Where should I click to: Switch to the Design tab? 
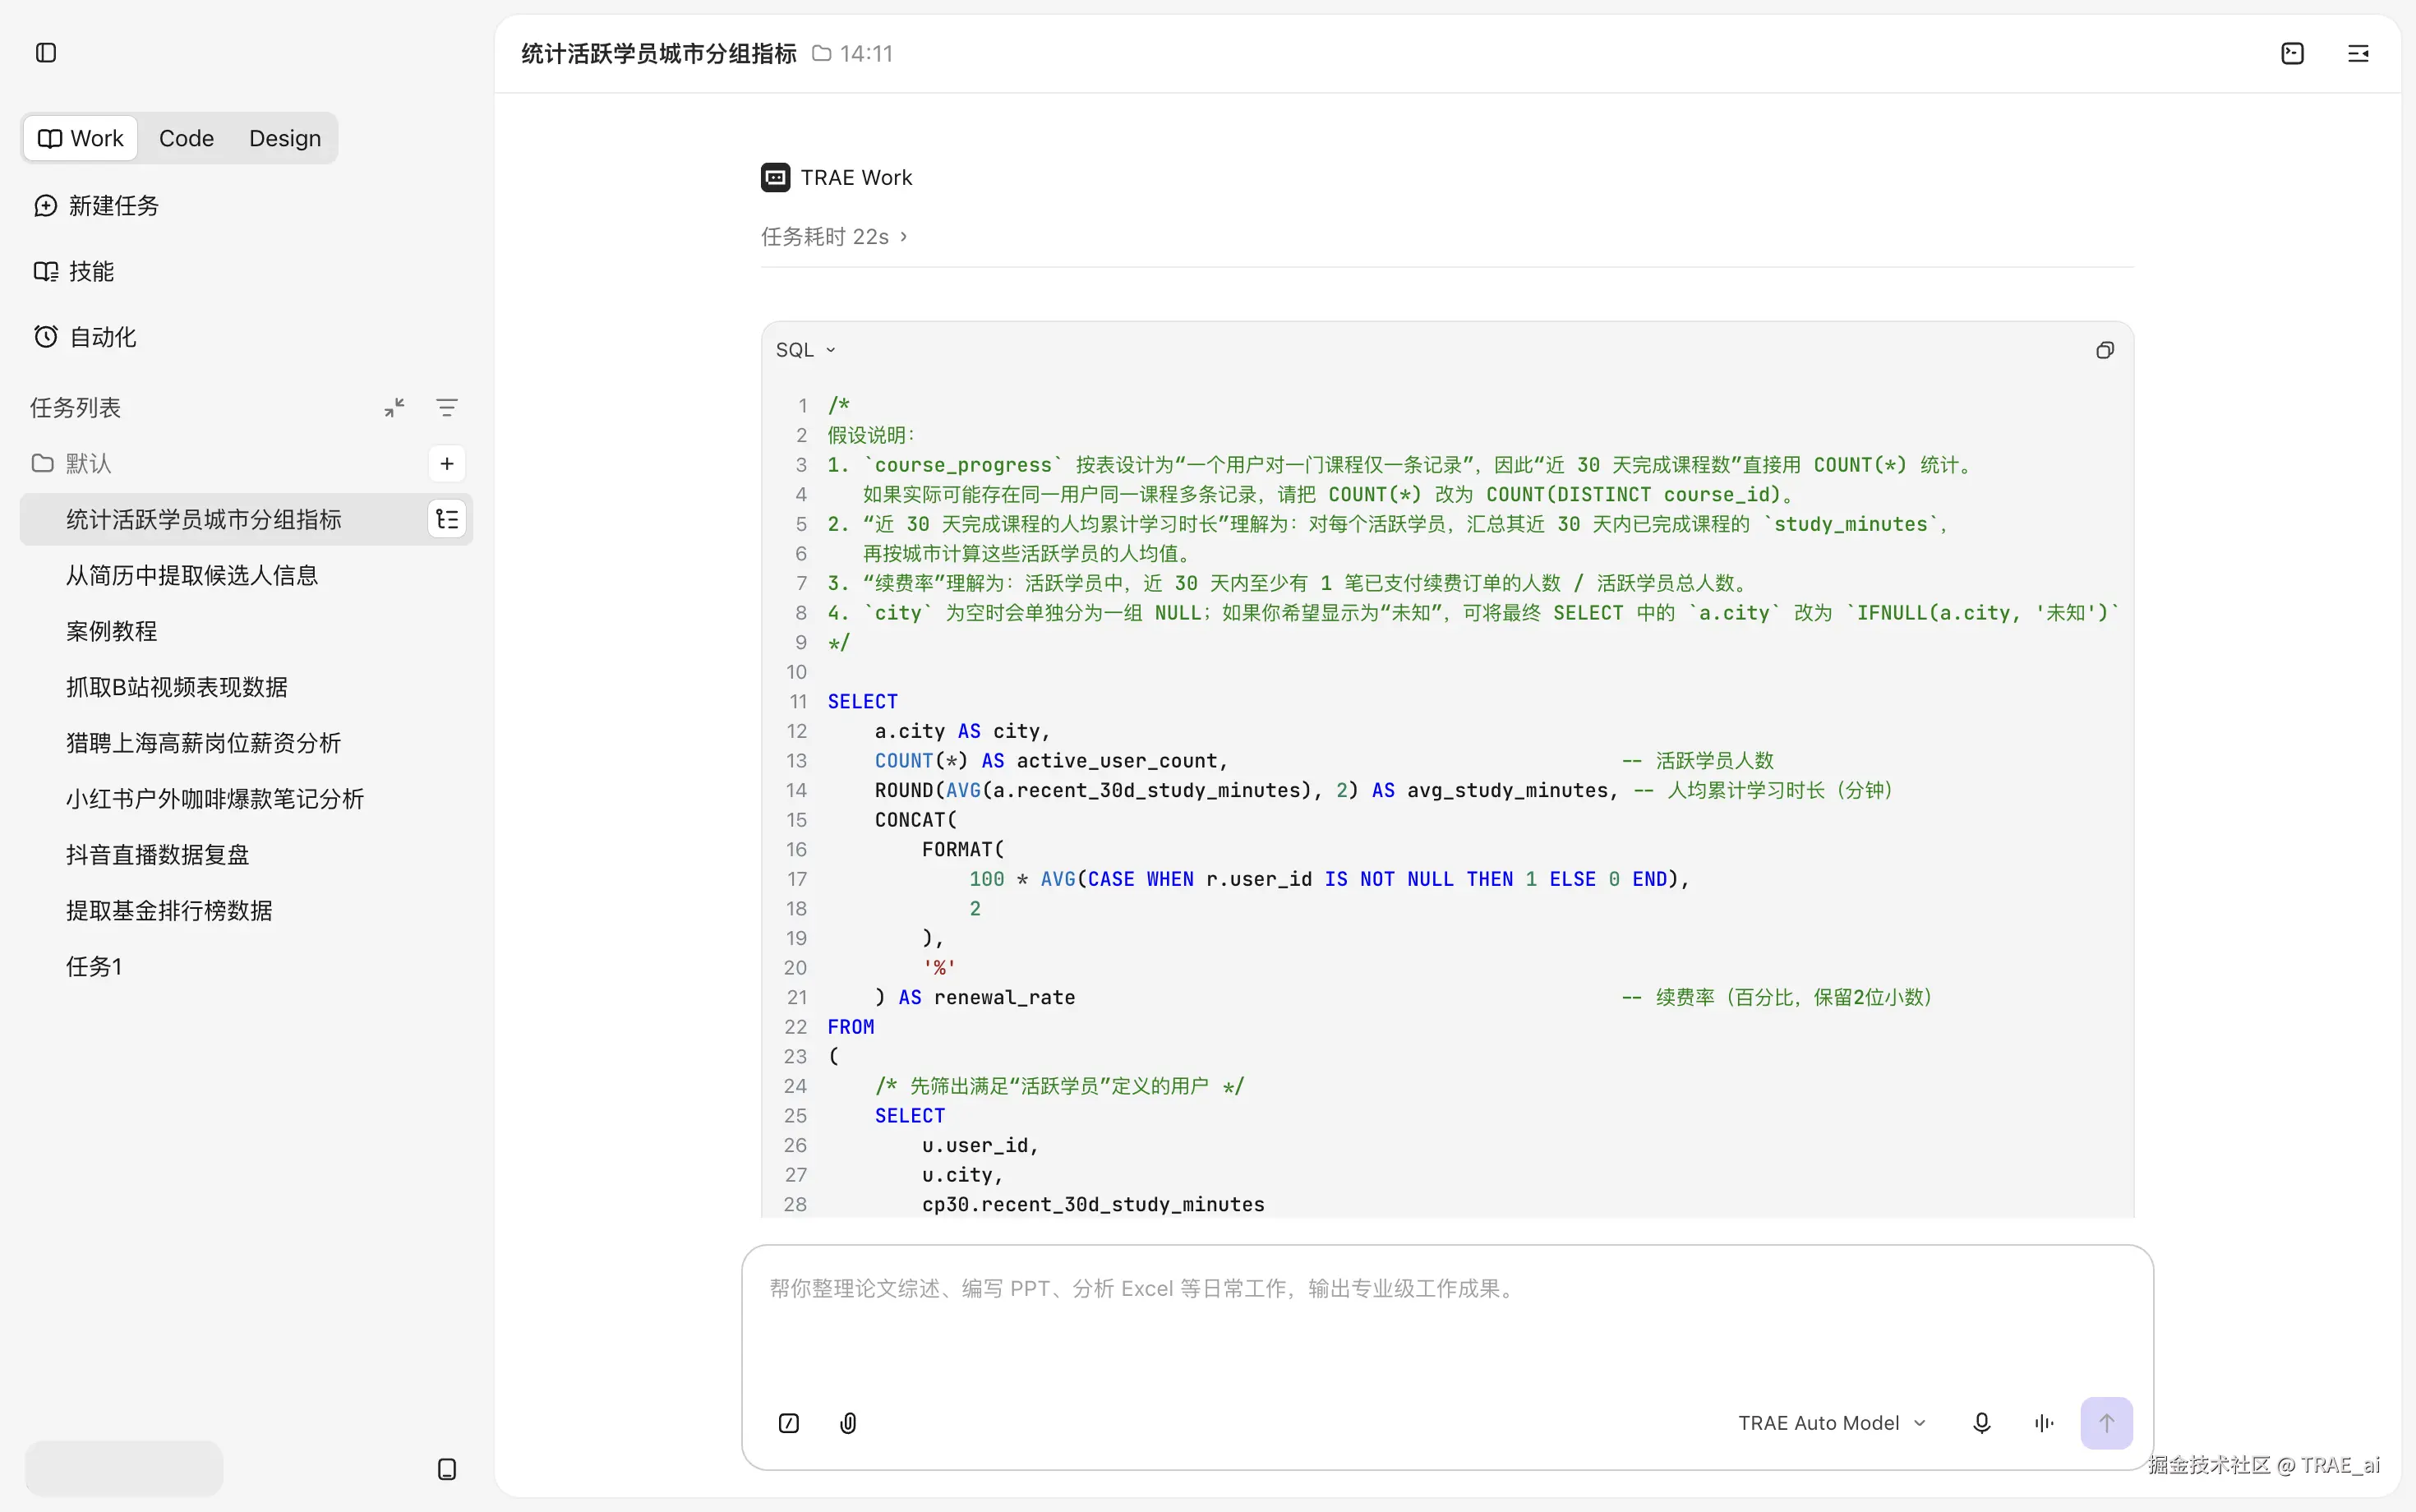click(x=285, y=138)
